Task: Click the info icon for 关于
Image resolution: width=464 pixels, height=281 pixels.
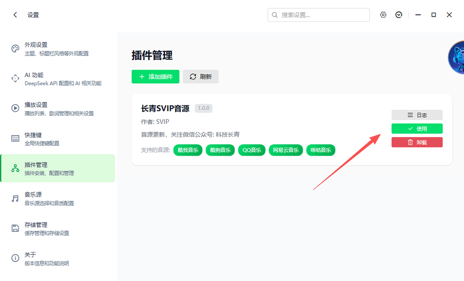Action: (15, 258)
